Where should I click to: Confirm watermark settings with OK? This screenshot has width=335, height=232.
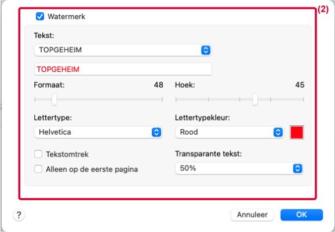click(x=301, y=215)
